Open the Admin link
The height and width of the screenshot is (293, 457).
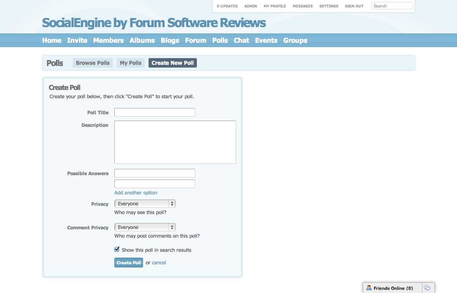click(x=251, y=6)
